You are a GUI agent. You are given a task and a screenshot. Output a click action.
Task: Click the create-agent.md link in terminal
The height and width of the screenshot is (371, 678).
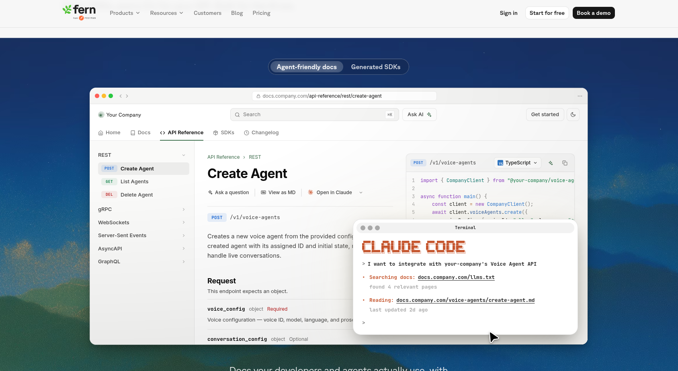(465, 300)
